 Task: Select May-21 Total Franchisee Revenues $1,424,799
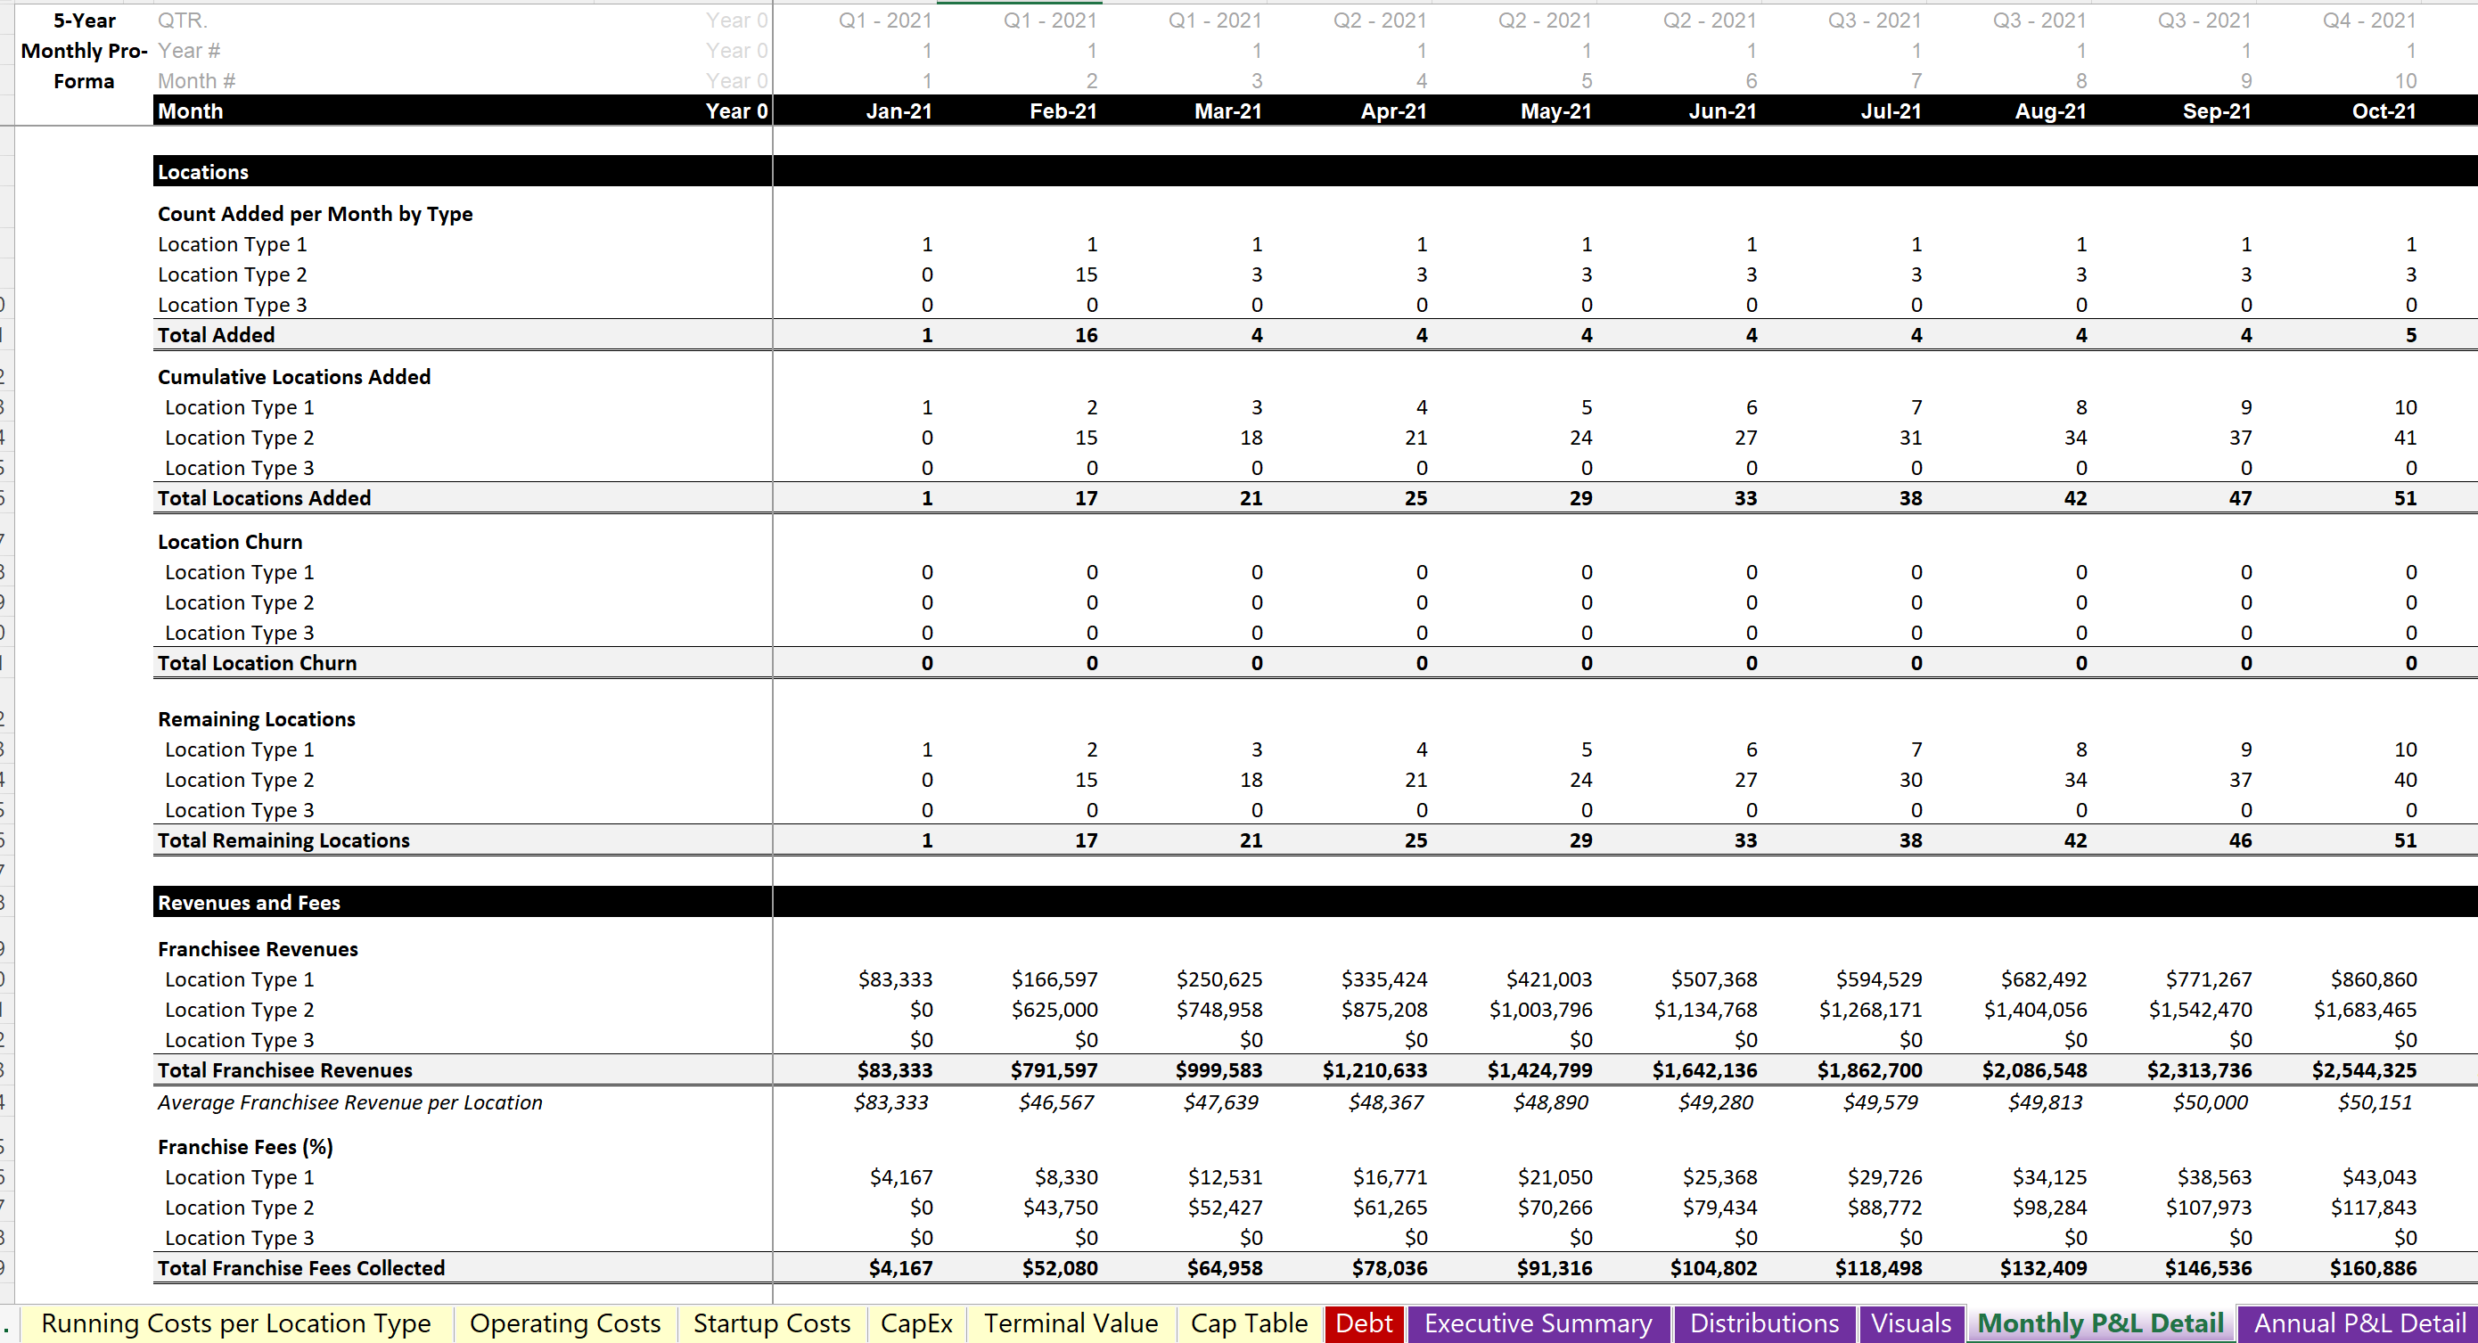pyautogui.click(x=1540, y=1069)
